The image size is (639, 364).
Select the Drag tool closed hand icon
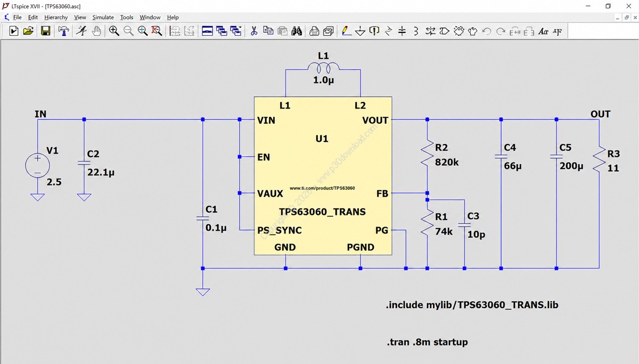(x=472, y=31)
